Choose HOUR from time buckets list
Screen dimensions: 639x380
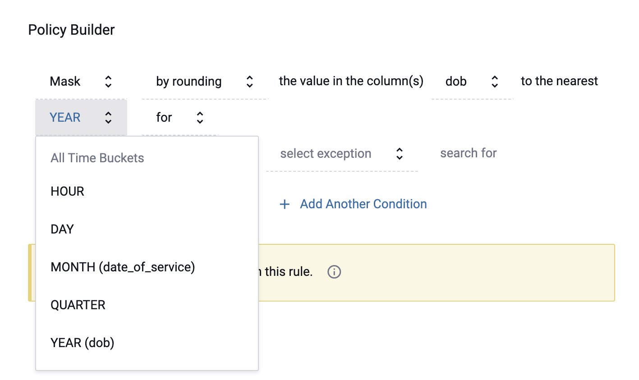(x=147, y=191)
